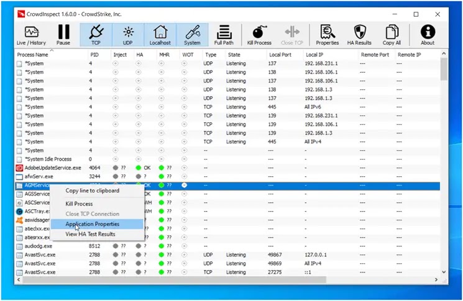Toggle the Localhost filter button

[160, 35]
